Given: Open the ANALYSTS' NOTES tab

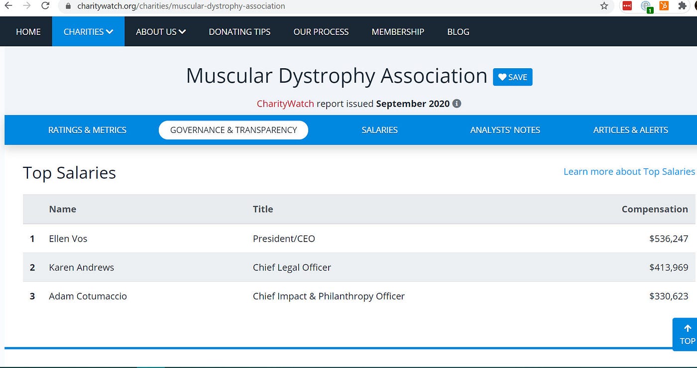Looking at the screenshot, I should (505, 130).
